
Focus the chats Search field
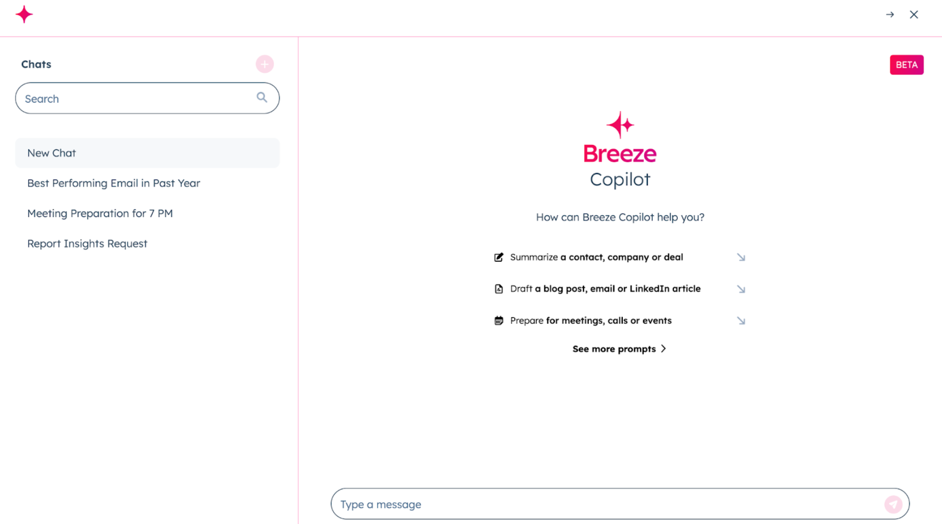point(136,98)
